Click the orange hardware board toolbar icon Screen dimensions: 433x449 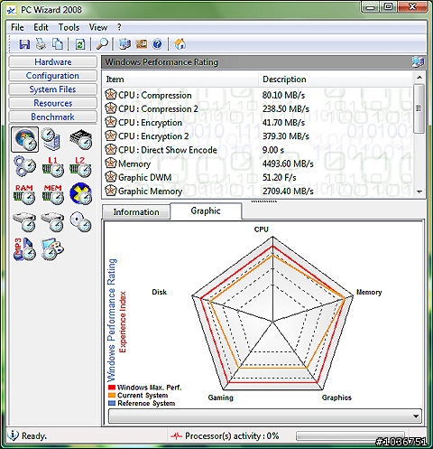(142, 44)
